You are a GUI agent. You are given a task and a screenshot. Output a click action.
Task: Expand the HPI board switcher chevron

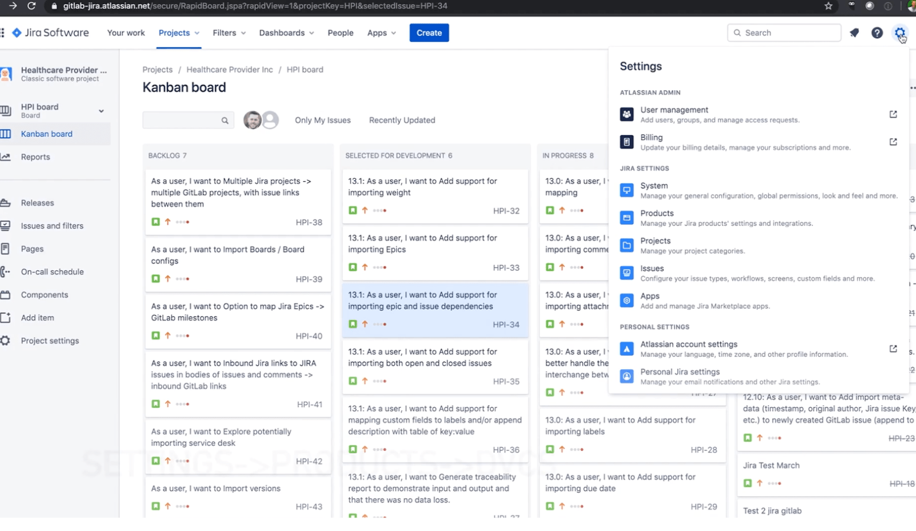pos(101,111)
